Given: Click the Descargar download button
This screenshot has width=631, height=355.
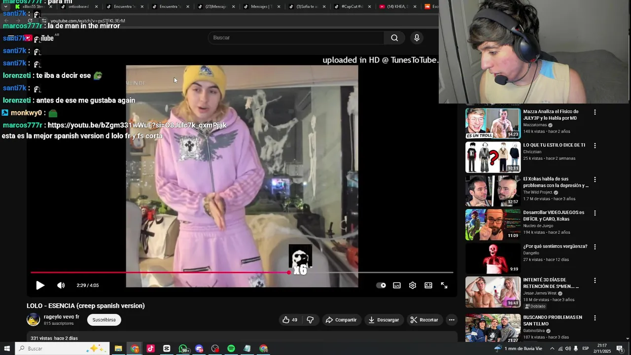Looking at the screenshot, I should coord(384,320).
